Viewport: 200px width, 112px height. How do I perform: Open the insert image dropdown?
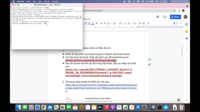click(109, 23)
